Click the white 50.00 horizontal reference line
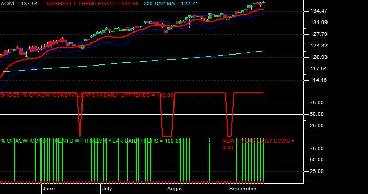The height and width of the screenshot is (194, 368). (x=151, y=114)
